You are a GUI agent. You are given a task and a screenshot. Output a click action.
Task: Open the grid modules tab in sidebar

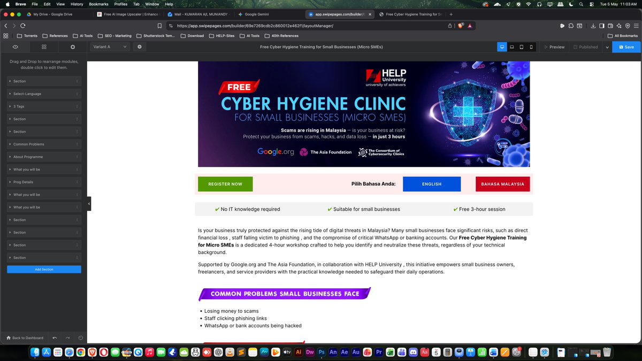(x=44, y=47)
